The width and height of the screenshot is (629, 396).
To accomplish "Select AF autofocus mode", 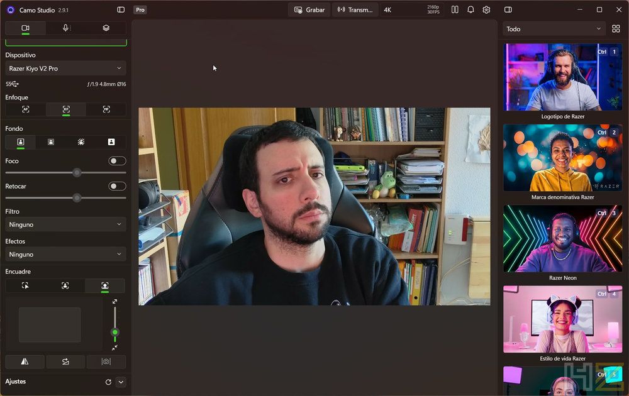I will click(x=26, y=109).
